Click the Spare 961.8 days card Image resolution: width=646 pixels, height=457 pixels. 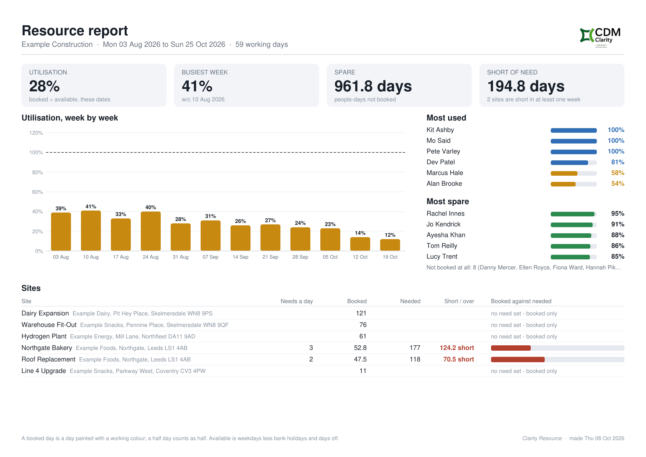click(x=399, y=85)
